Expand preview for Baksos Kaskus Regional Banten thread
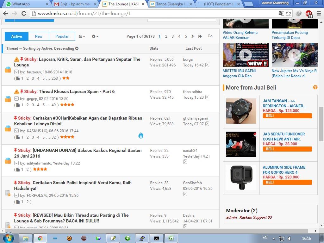Viewport: 324px width, 243px height. (16, 163)
